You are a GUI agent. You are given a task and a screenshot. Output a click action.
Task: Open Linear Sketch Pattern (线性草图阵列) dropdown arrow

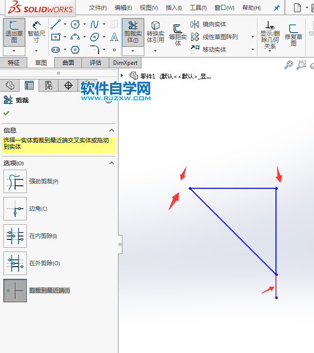point(253,37)
